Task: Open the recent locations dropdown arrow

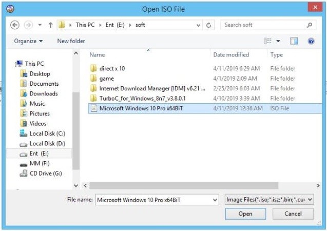Action: click(x=40, y=25)
